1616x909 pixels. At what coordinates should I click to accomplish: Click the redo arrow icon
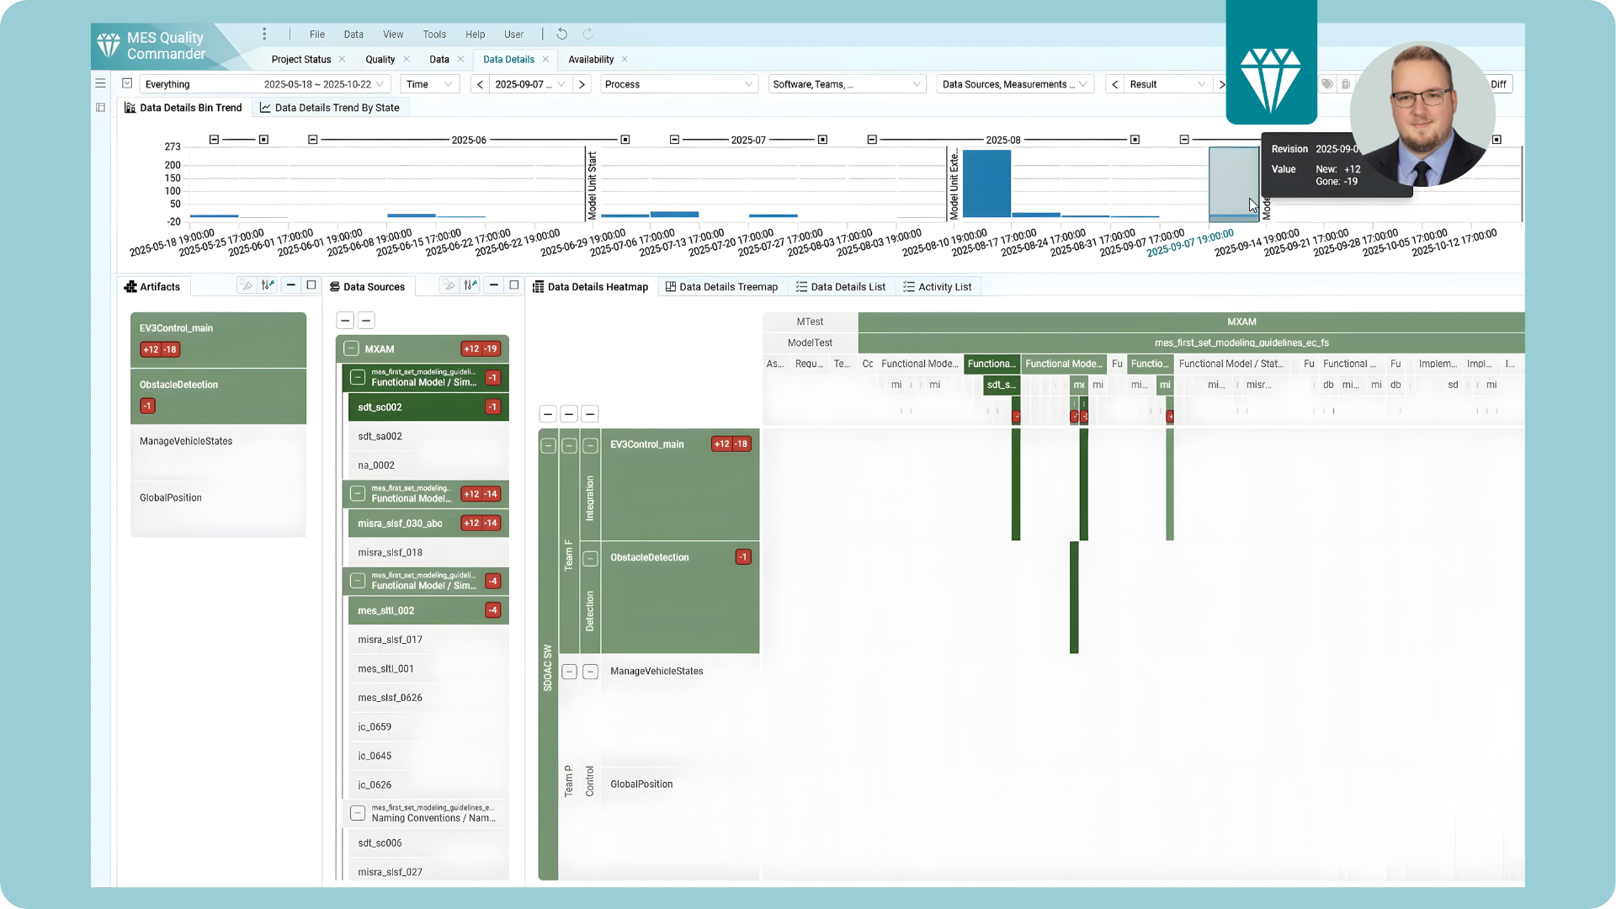click(587, 35)
